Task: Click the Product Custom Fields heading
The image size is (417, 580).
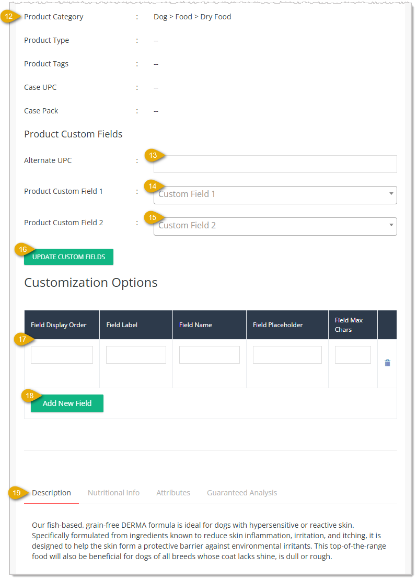Action: pos(73,134)
